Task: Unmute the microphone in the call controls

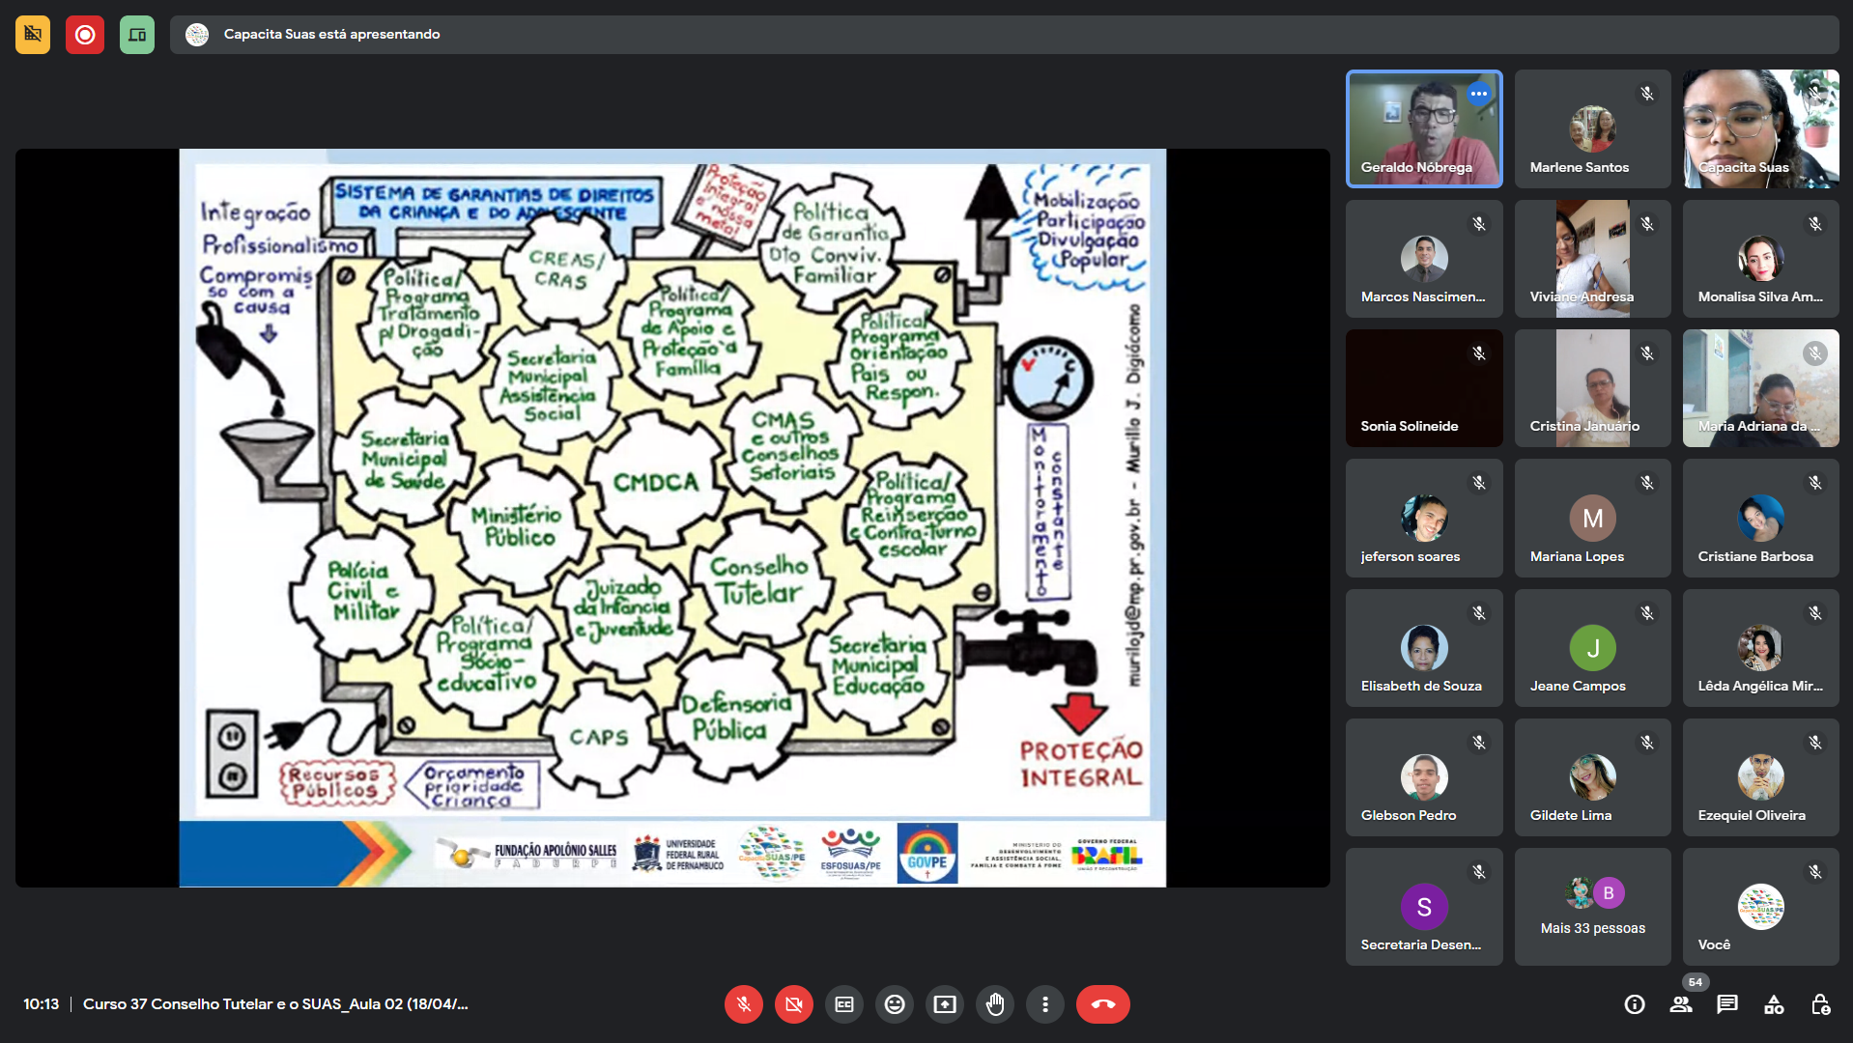Action: pyautogui.click(x=743, y=1004)
